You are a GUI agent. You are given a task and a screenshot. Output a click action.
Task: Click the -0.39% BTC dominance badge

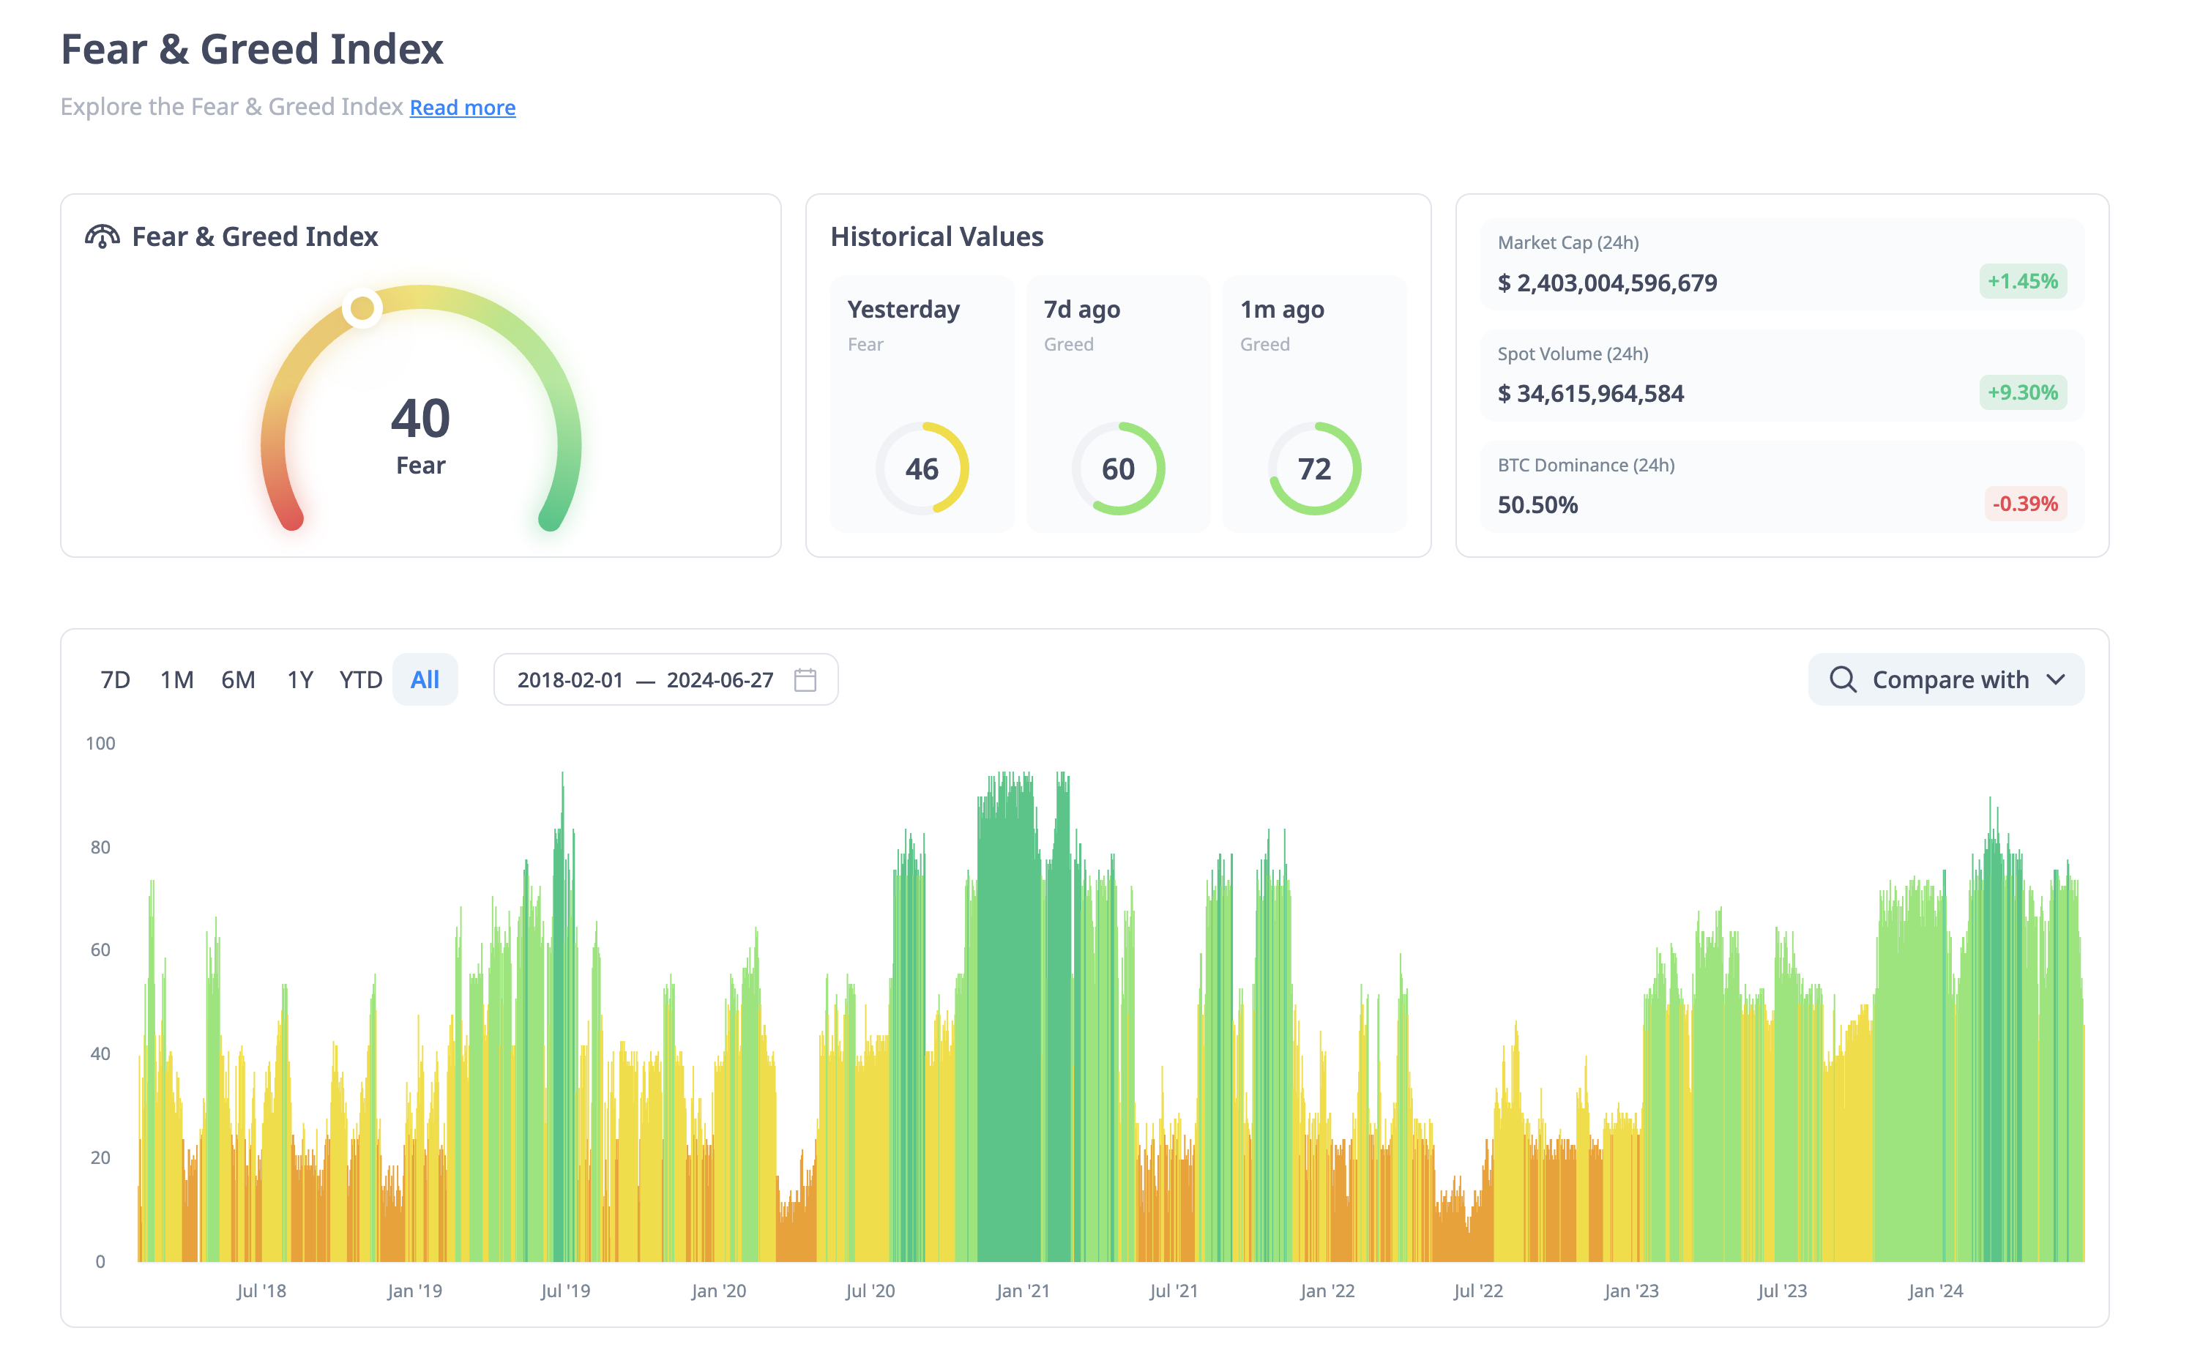(2024, 504)
